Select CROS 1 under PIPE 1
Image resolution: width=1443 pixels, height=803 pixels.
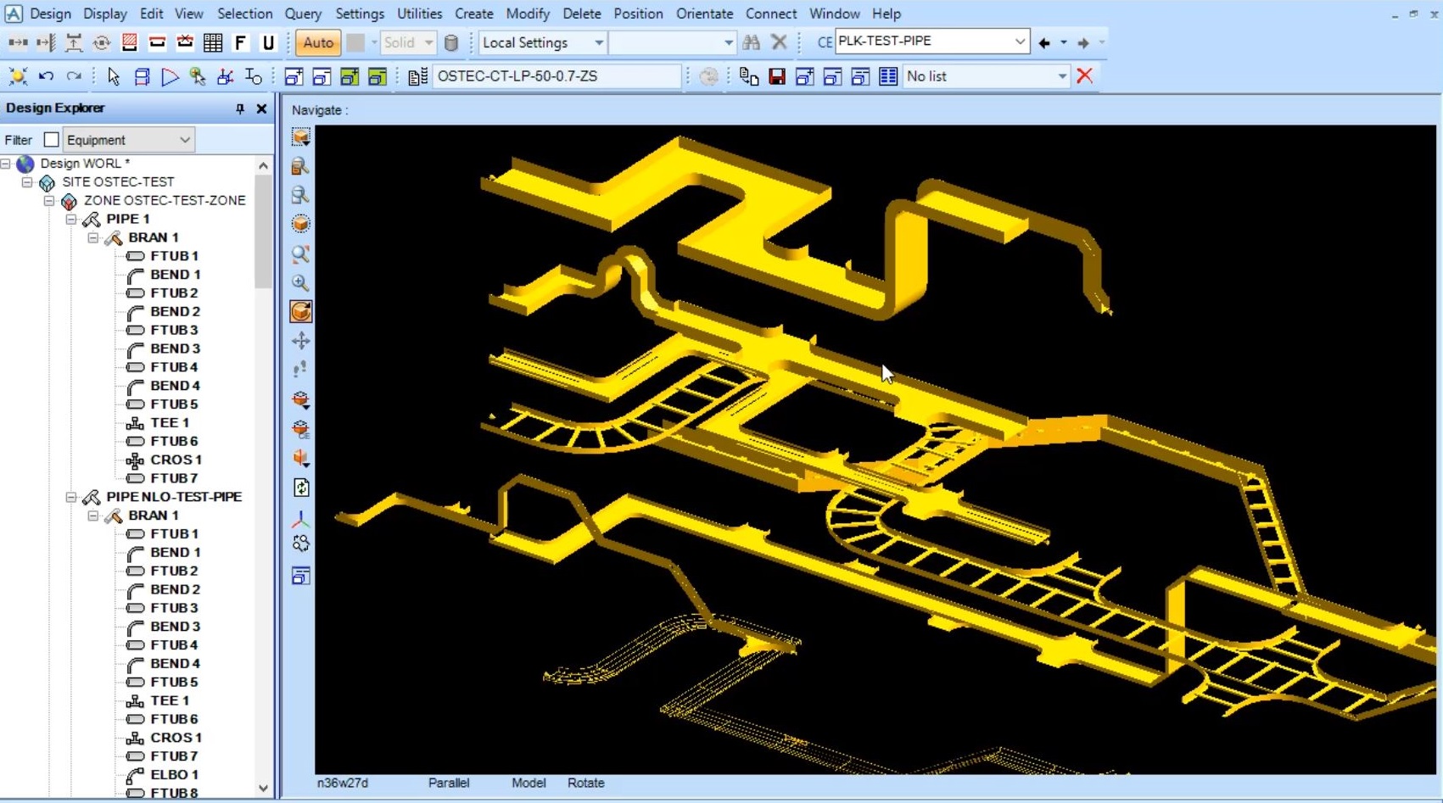point(176,460)
